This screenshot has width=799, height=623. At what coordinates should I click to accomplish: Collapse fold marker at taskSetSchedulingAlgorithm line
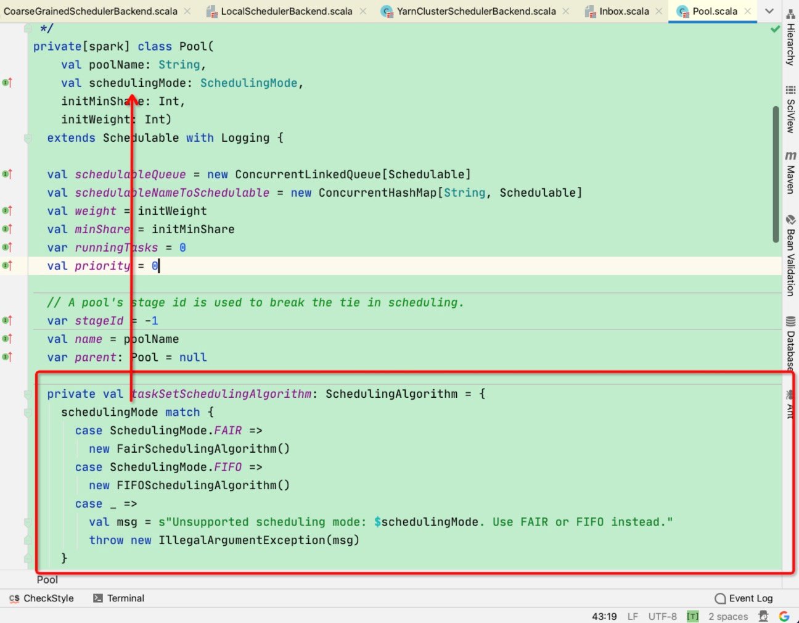[28, 394]
